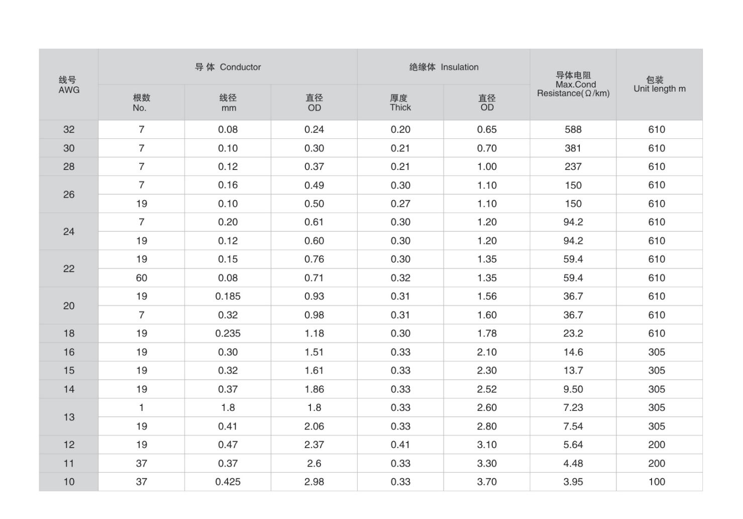The height and width of the screenshot is (519, 743).
Task: Select the 3.70 insulation diameter cell
Action: coord(487,482)
